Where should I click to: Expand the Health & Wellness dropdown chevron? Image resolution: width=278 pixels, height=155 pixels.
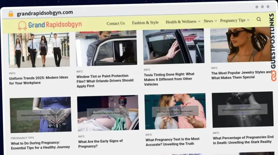click(x=199, y=21)
